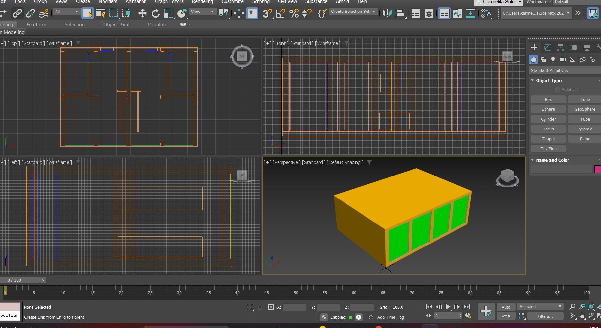The height and width of the screenshot is (328, 601).
Task: Click the Mirror tool icon
Action: tap(387, 13)
